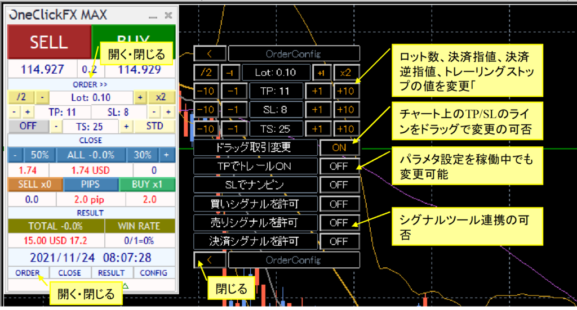Viewport: 577px width, 310px height.
Task: Click the 1.74 USD profit value
Action: coord(91,170)
